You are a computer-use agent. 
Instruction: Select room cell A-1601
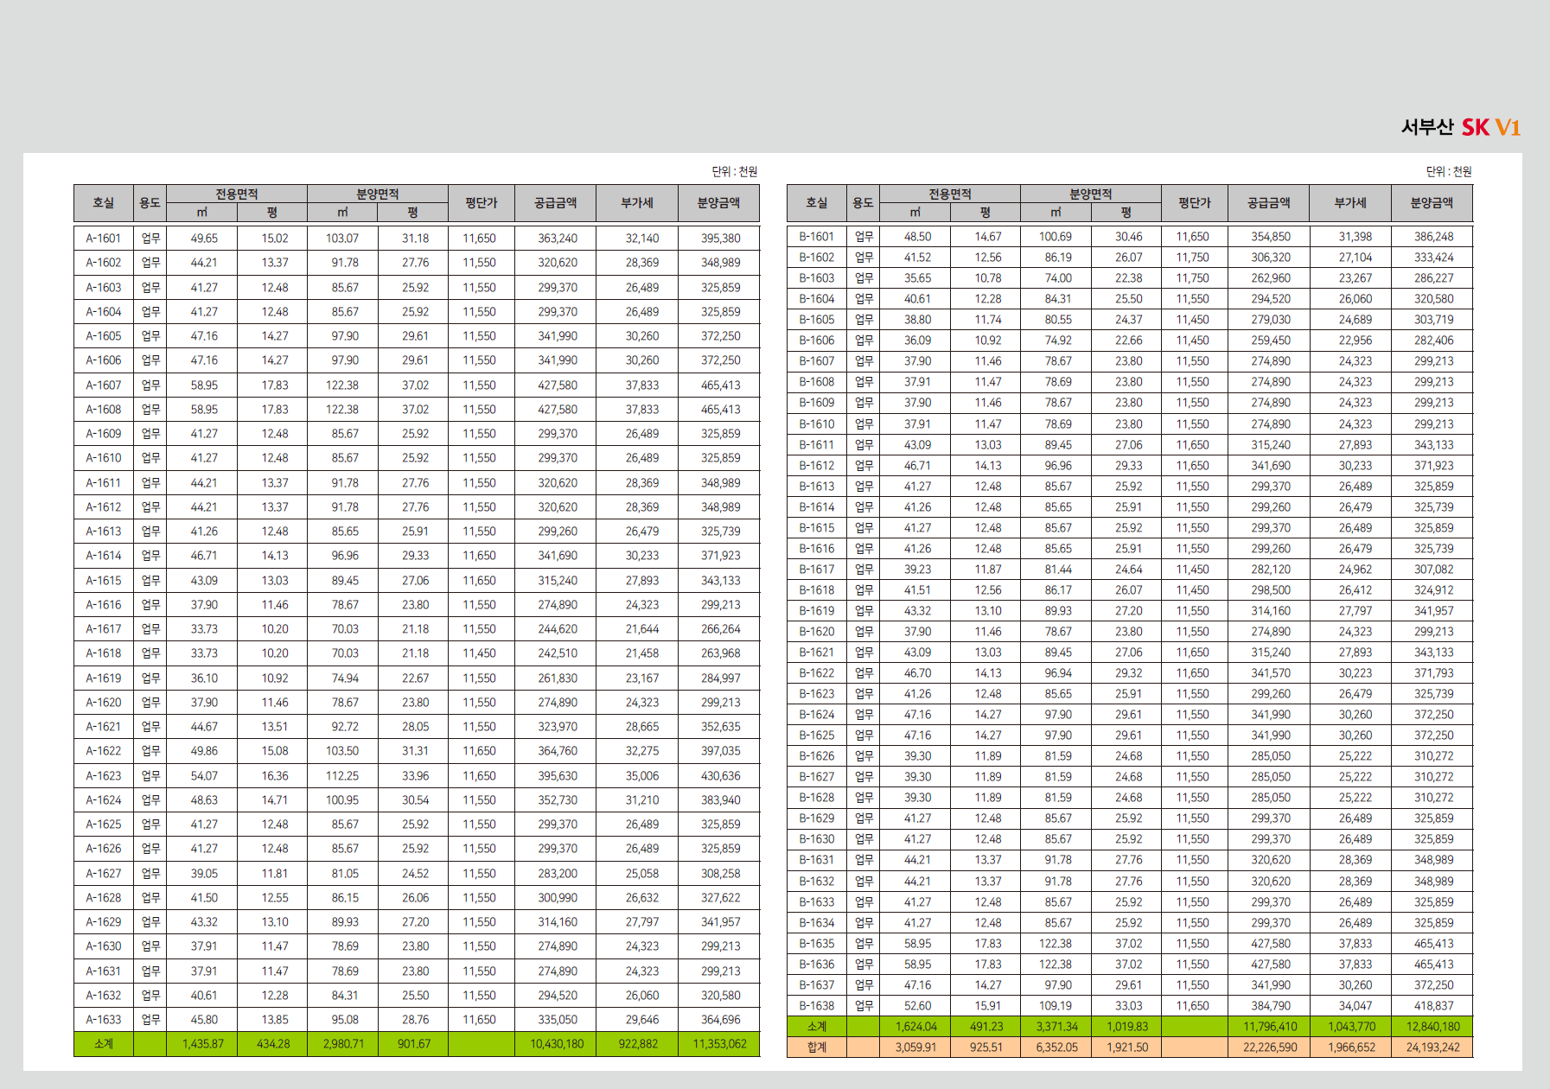pyautogui.click(x=104, y=239)
